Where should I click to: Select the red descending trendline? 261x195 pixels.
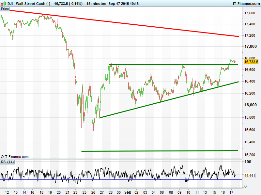(130, 24)
